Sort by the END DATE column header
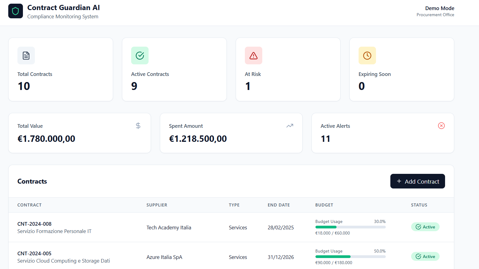479x269 pixels. (x=278, y=205)
